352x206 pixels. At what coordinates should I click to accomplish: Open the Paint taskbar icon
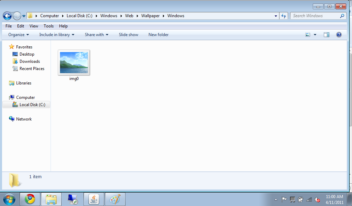[x=115, y=199]
